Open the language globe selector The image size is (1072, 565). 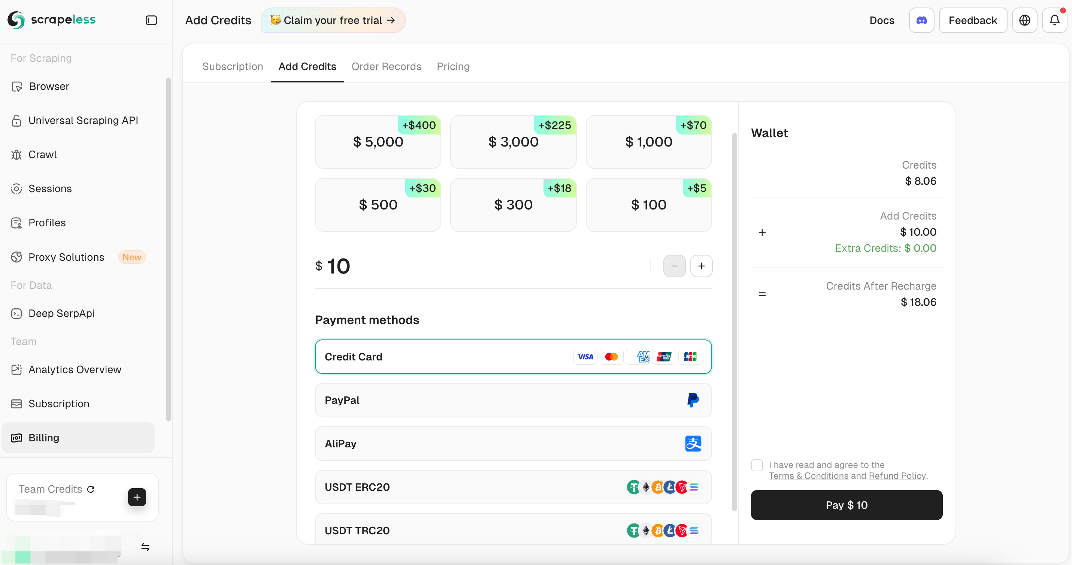pyautogui.click(x=1024, y=20)
